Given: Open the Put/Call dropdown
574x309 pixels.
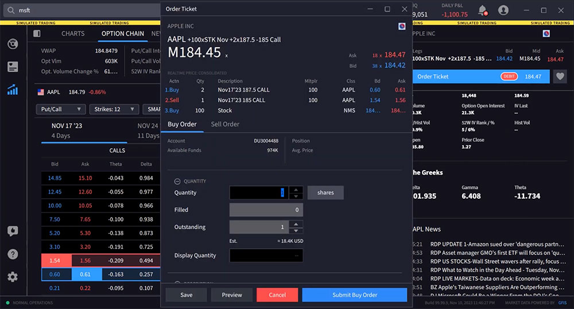Looking at the screenshot, I should 60,109.
